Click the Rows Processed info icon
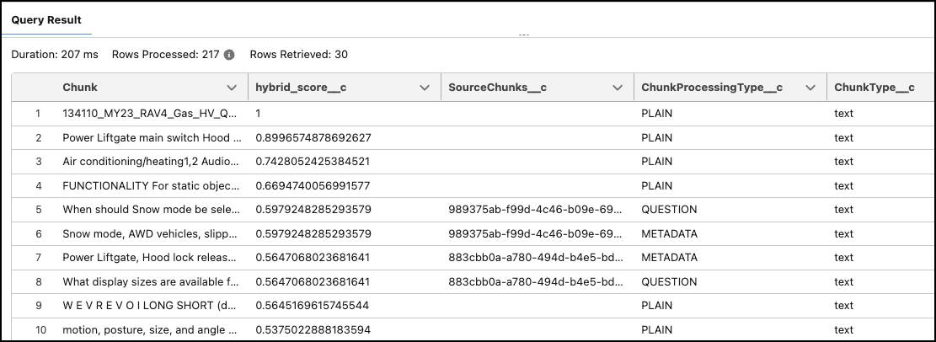This screenshot has height=342, width=936. click(228, 55)
